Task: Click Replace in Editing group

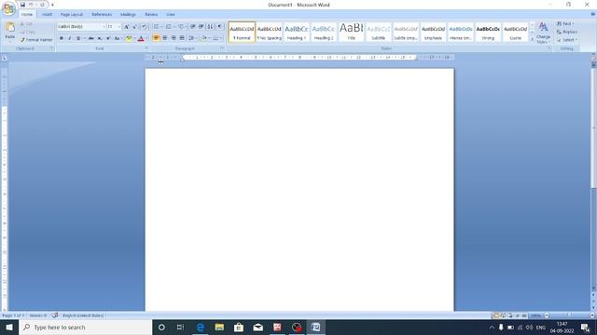Action: pos(567,32)
